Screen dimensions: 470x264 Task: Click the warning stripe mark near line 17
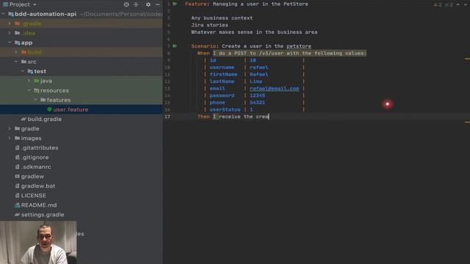coord(467,122)
